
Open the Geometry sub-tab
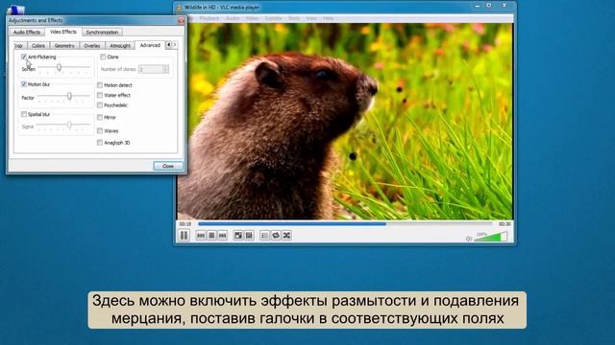(64, 46)
